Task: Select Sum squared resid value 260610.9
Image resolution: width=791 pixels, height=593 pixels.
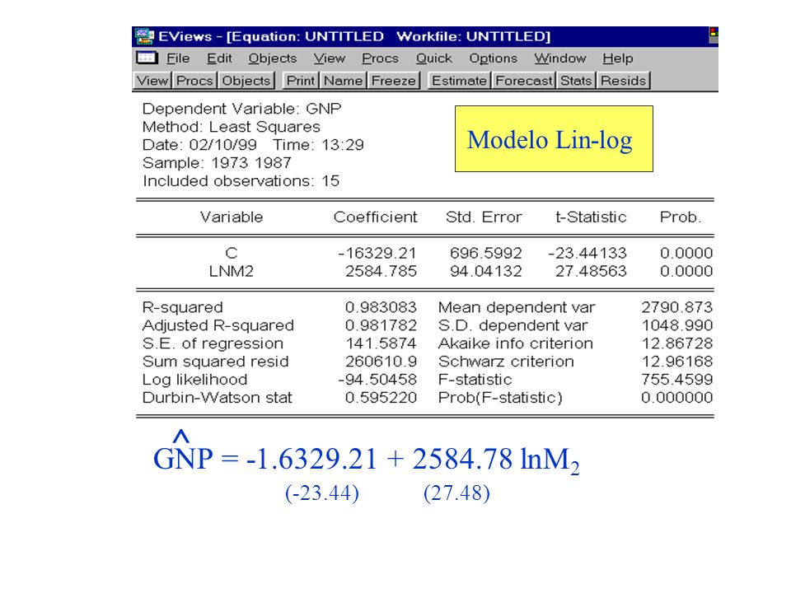Action: (381, 362)
